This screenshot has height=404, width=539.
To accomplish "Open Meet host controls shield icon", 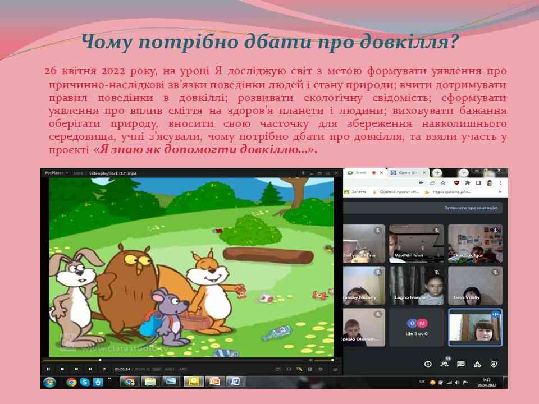I will point(494,364).
